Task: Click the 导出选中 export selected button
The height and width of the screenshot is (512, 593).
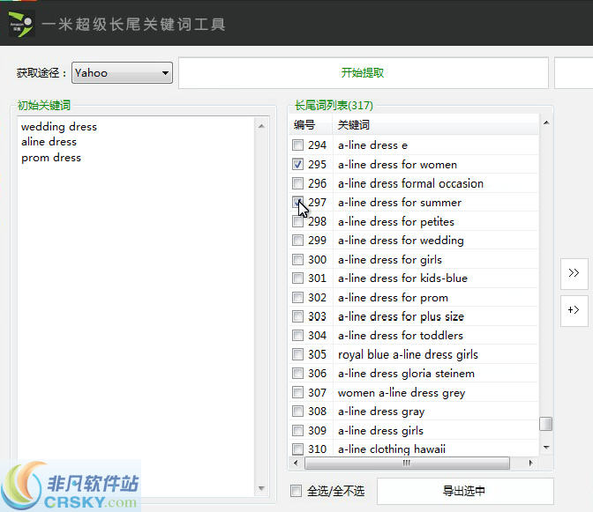Action: (464, 491)
